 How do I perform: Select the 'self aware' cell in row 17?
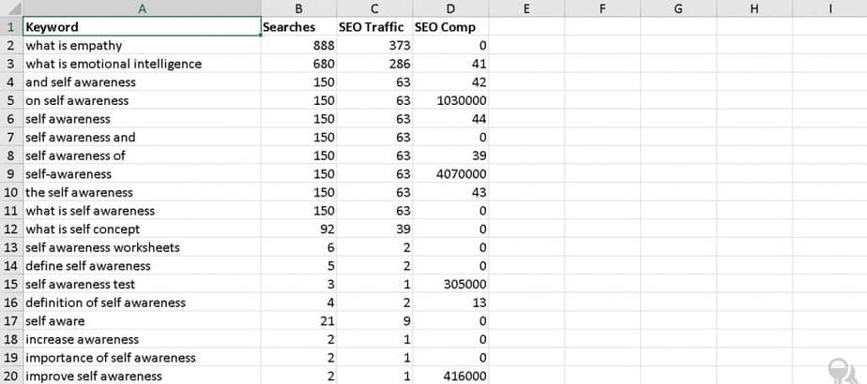[142, 320]
